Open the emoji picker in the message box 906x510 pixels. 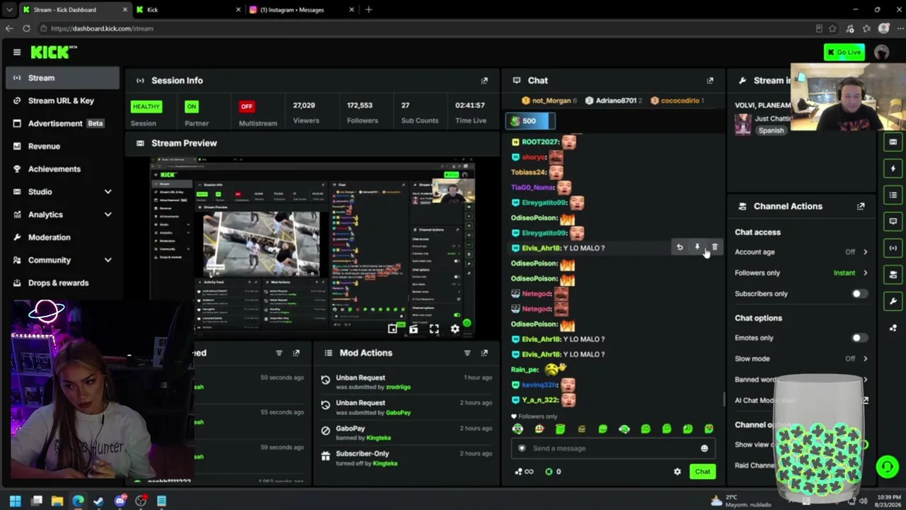pos(704,448)
